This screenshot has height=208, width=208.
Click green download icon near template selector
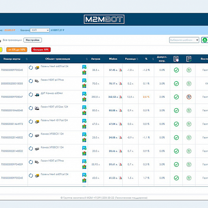(205, 40)
